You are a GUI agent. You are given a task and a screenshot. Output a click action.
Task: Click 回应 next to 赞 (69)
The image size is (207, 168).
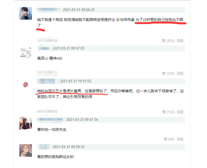(x=180, y=139)
